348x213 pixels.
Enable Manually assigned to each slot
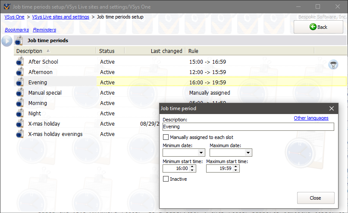(166, 137)
